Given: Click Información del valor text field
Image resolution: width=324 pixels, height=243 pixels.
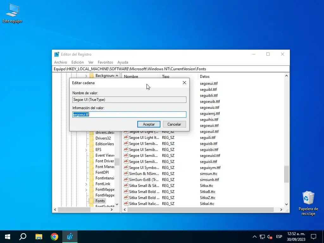Looking at the screenshot, I should click(129, 115).
